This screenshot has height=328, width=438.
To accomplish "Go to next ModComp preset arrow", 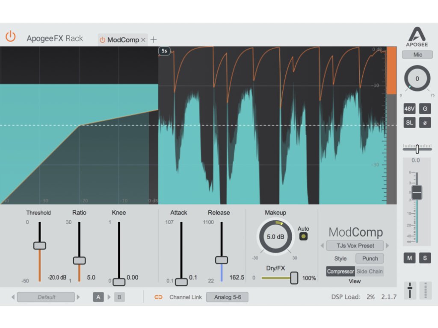I will click(388, 246).
